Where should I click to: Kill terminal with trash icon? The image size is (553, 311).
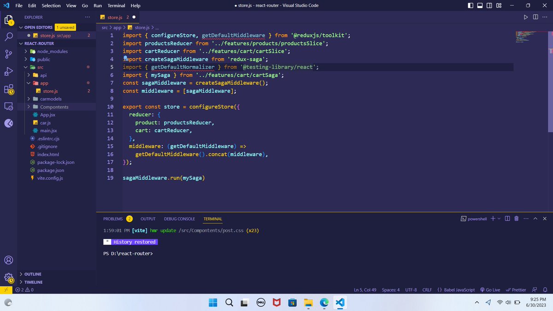tap(516, 218)
